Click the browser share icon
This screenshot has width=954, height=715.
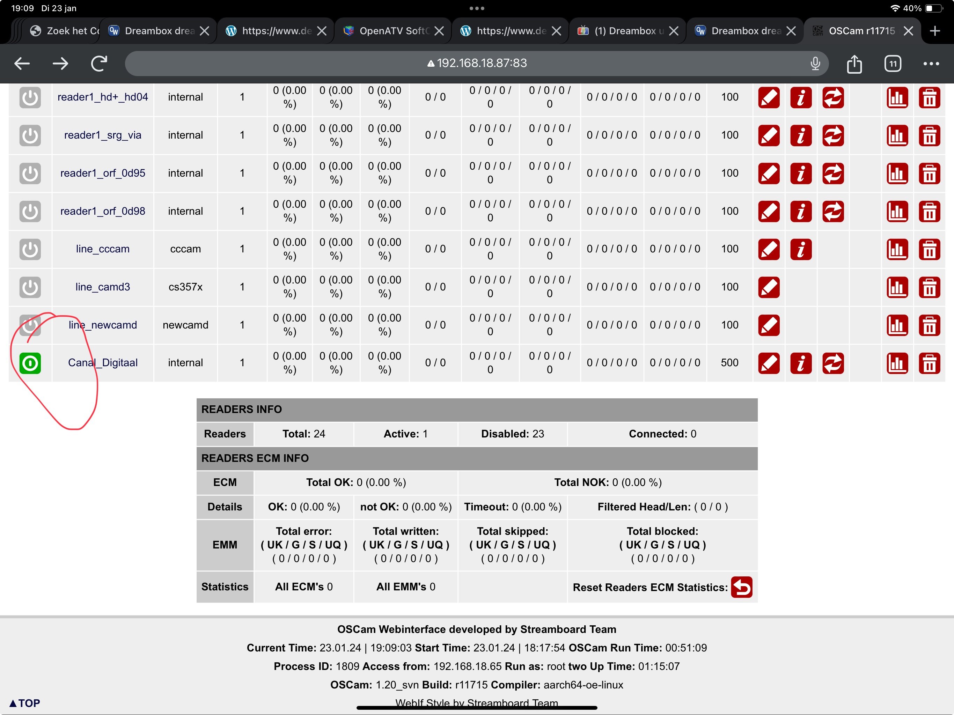tap(854, 64)
